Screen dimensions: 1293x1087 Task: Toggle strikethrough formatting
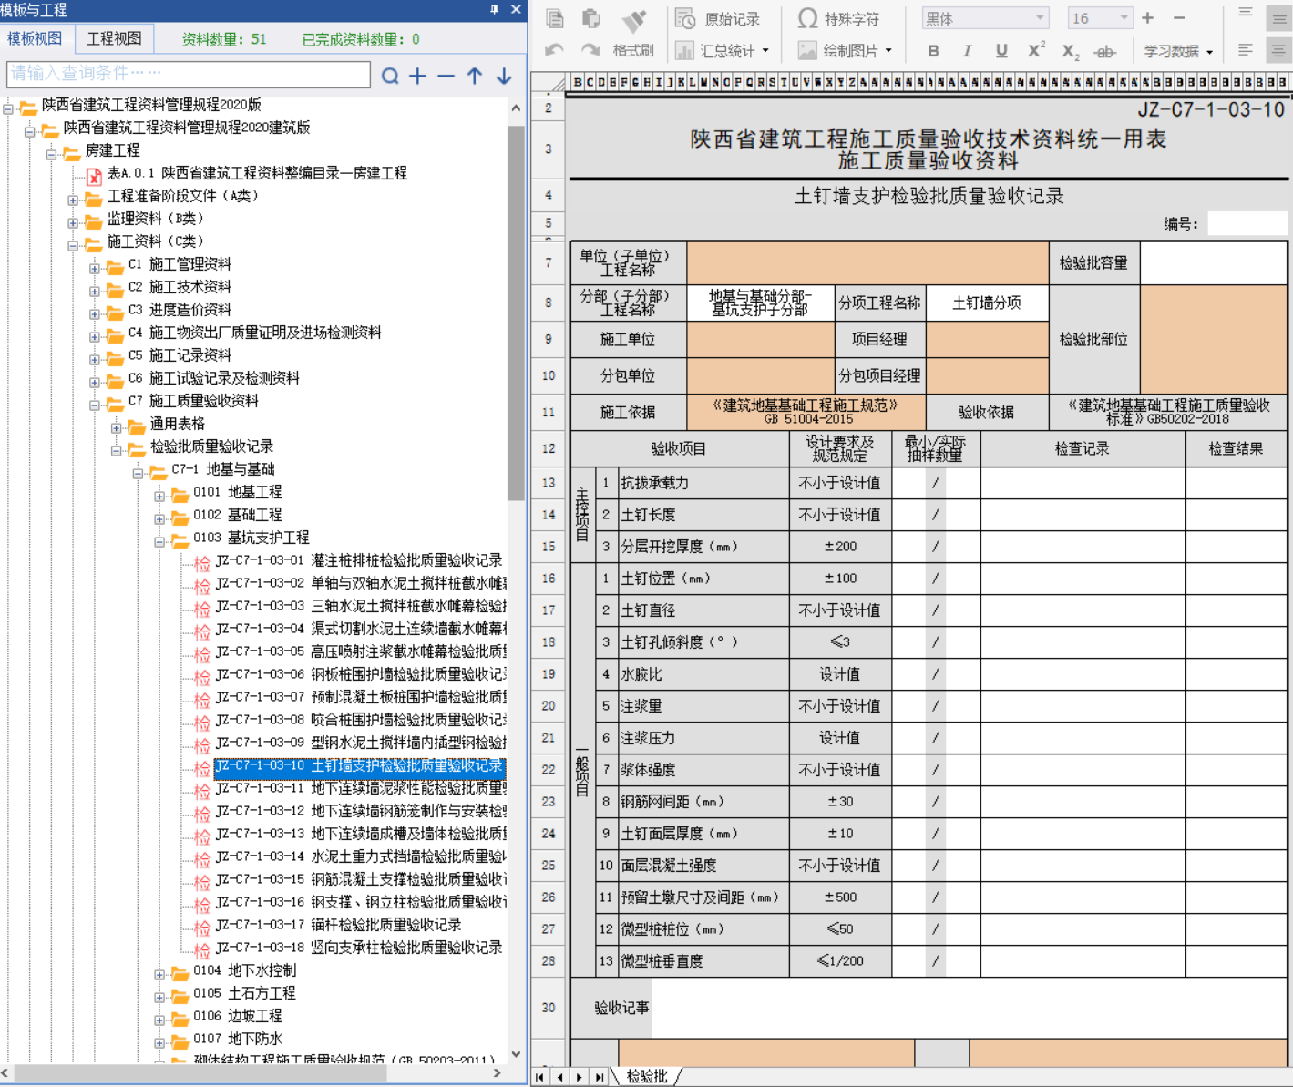point(1104,52)
